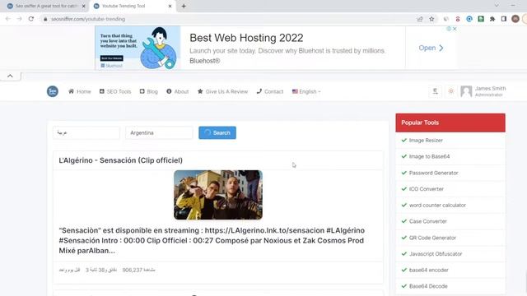Open QR Code Generator tool
The width and height of the screenshot is (527, 296).
(x=432, y=238)
